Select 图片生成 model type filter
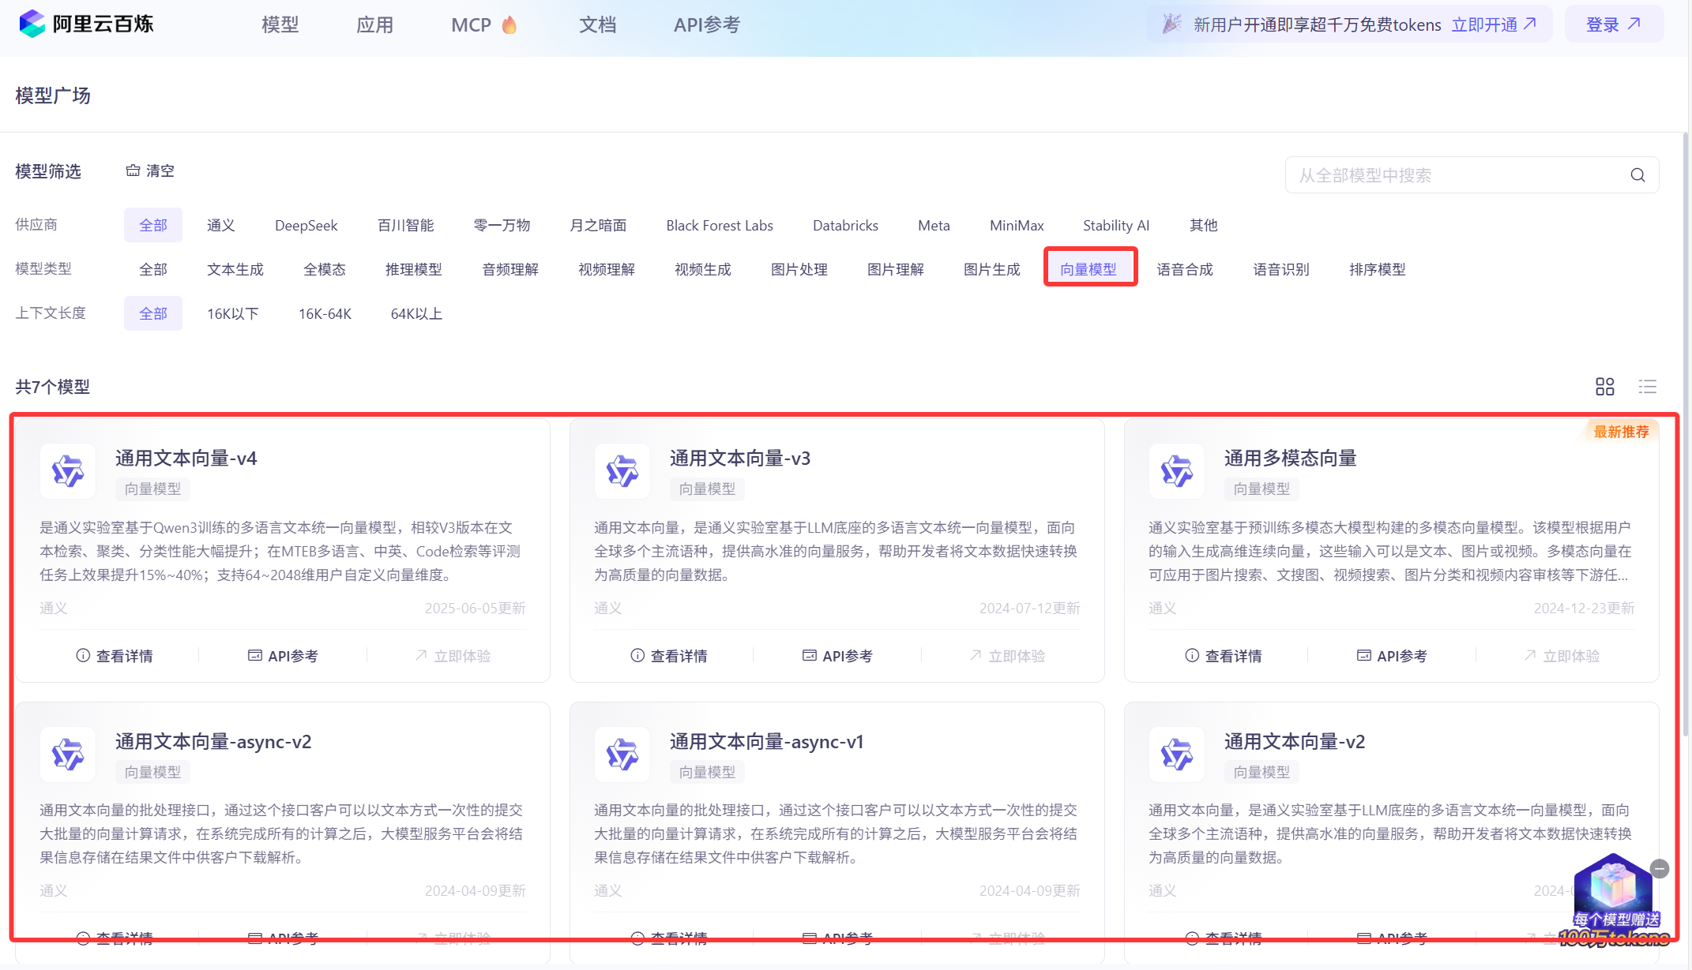This screenshot has height=970, width=1692. tap(992, 269)
